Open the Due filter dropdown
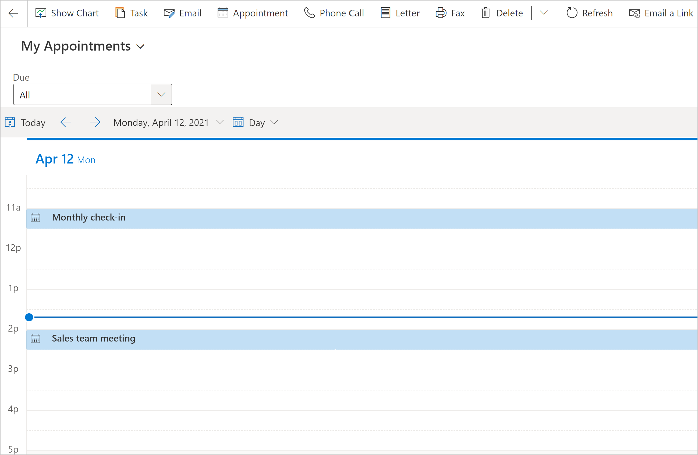This screenshot has height=455, width=698. point(162,94)
